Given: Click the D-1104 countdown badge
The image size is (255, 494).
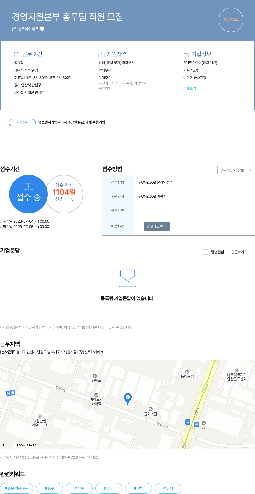Looking at the screenshot, I should click(231, 20).
